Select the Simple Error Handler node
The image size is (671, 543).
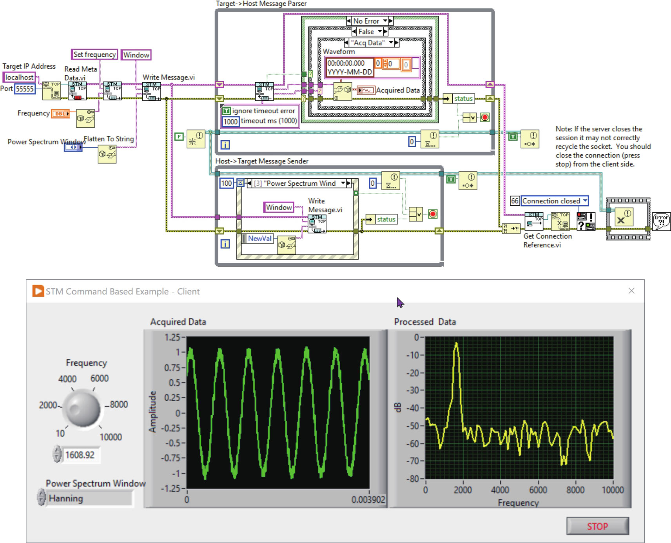[x=661, y=221]
